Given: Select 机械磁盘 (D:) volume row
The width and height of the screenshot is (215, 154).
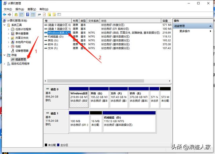Looking at the screenshot, I should pos(107,37).
